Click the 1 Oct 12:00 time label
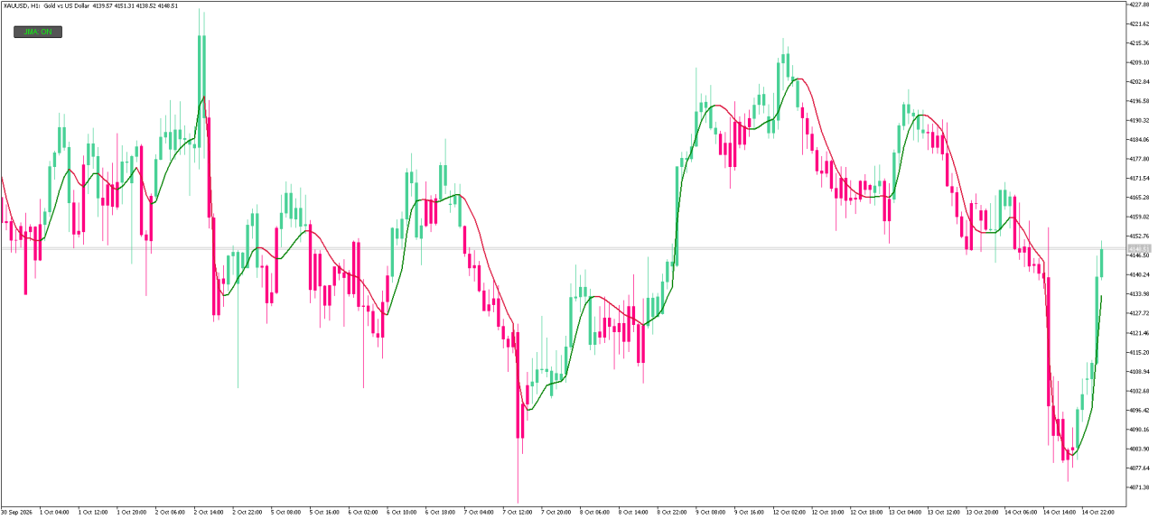Image resolution: width=1158 pixels, height=519 pixels. (x=93, y=512)
